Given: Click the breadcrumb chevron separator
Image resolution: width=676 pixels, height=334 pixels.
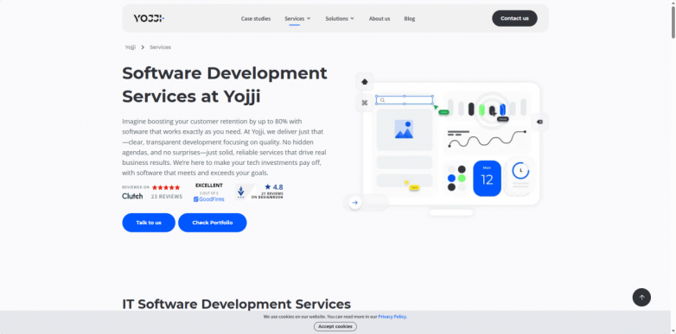Looking at the screenshot, I should pyautogui.click(x=143, y=47).
